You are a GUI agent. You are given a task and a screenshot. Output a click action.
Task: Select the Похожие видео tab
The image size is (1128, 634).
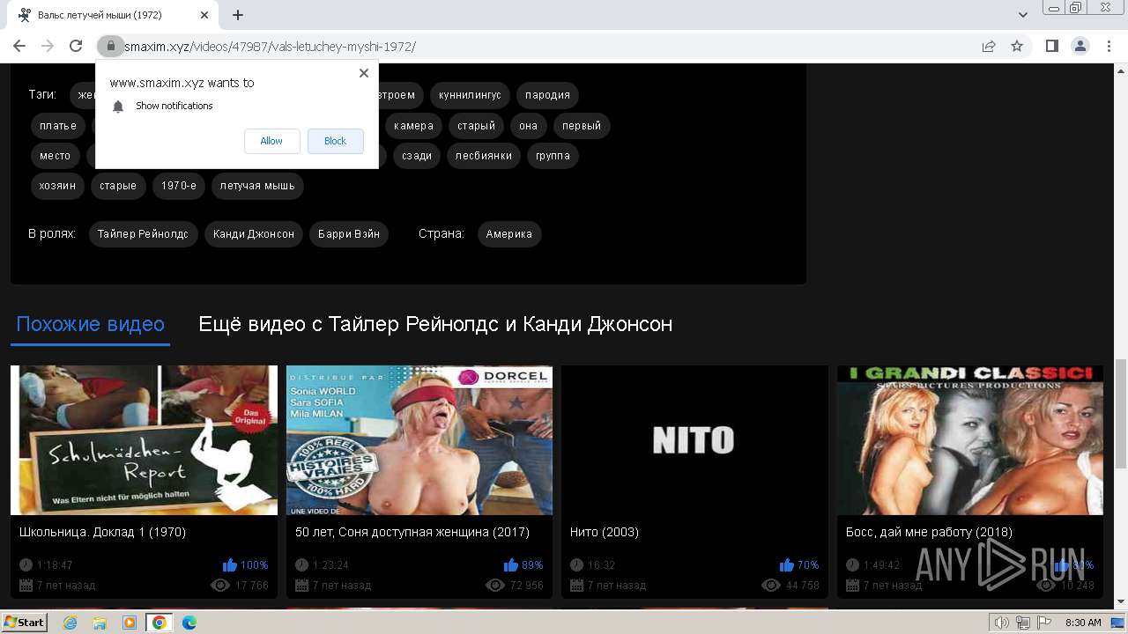point(90,324)
